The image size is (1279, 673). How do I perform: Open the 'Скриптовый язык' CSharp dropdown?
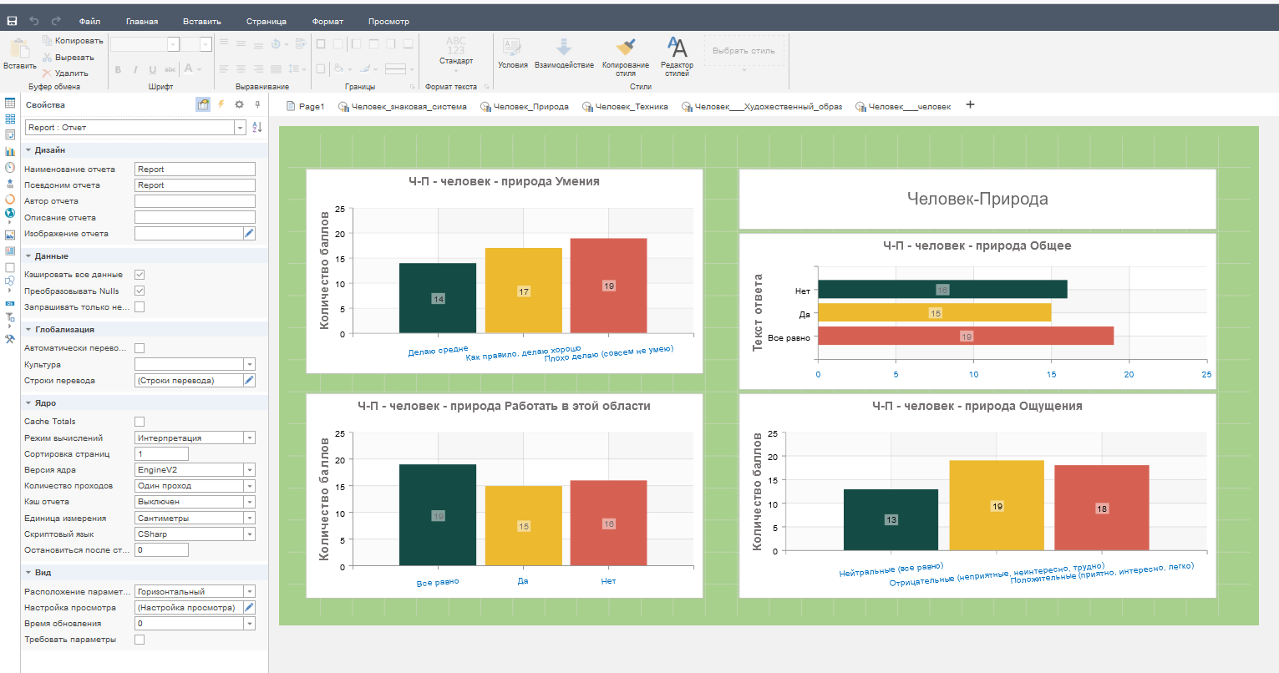point(249,534)
